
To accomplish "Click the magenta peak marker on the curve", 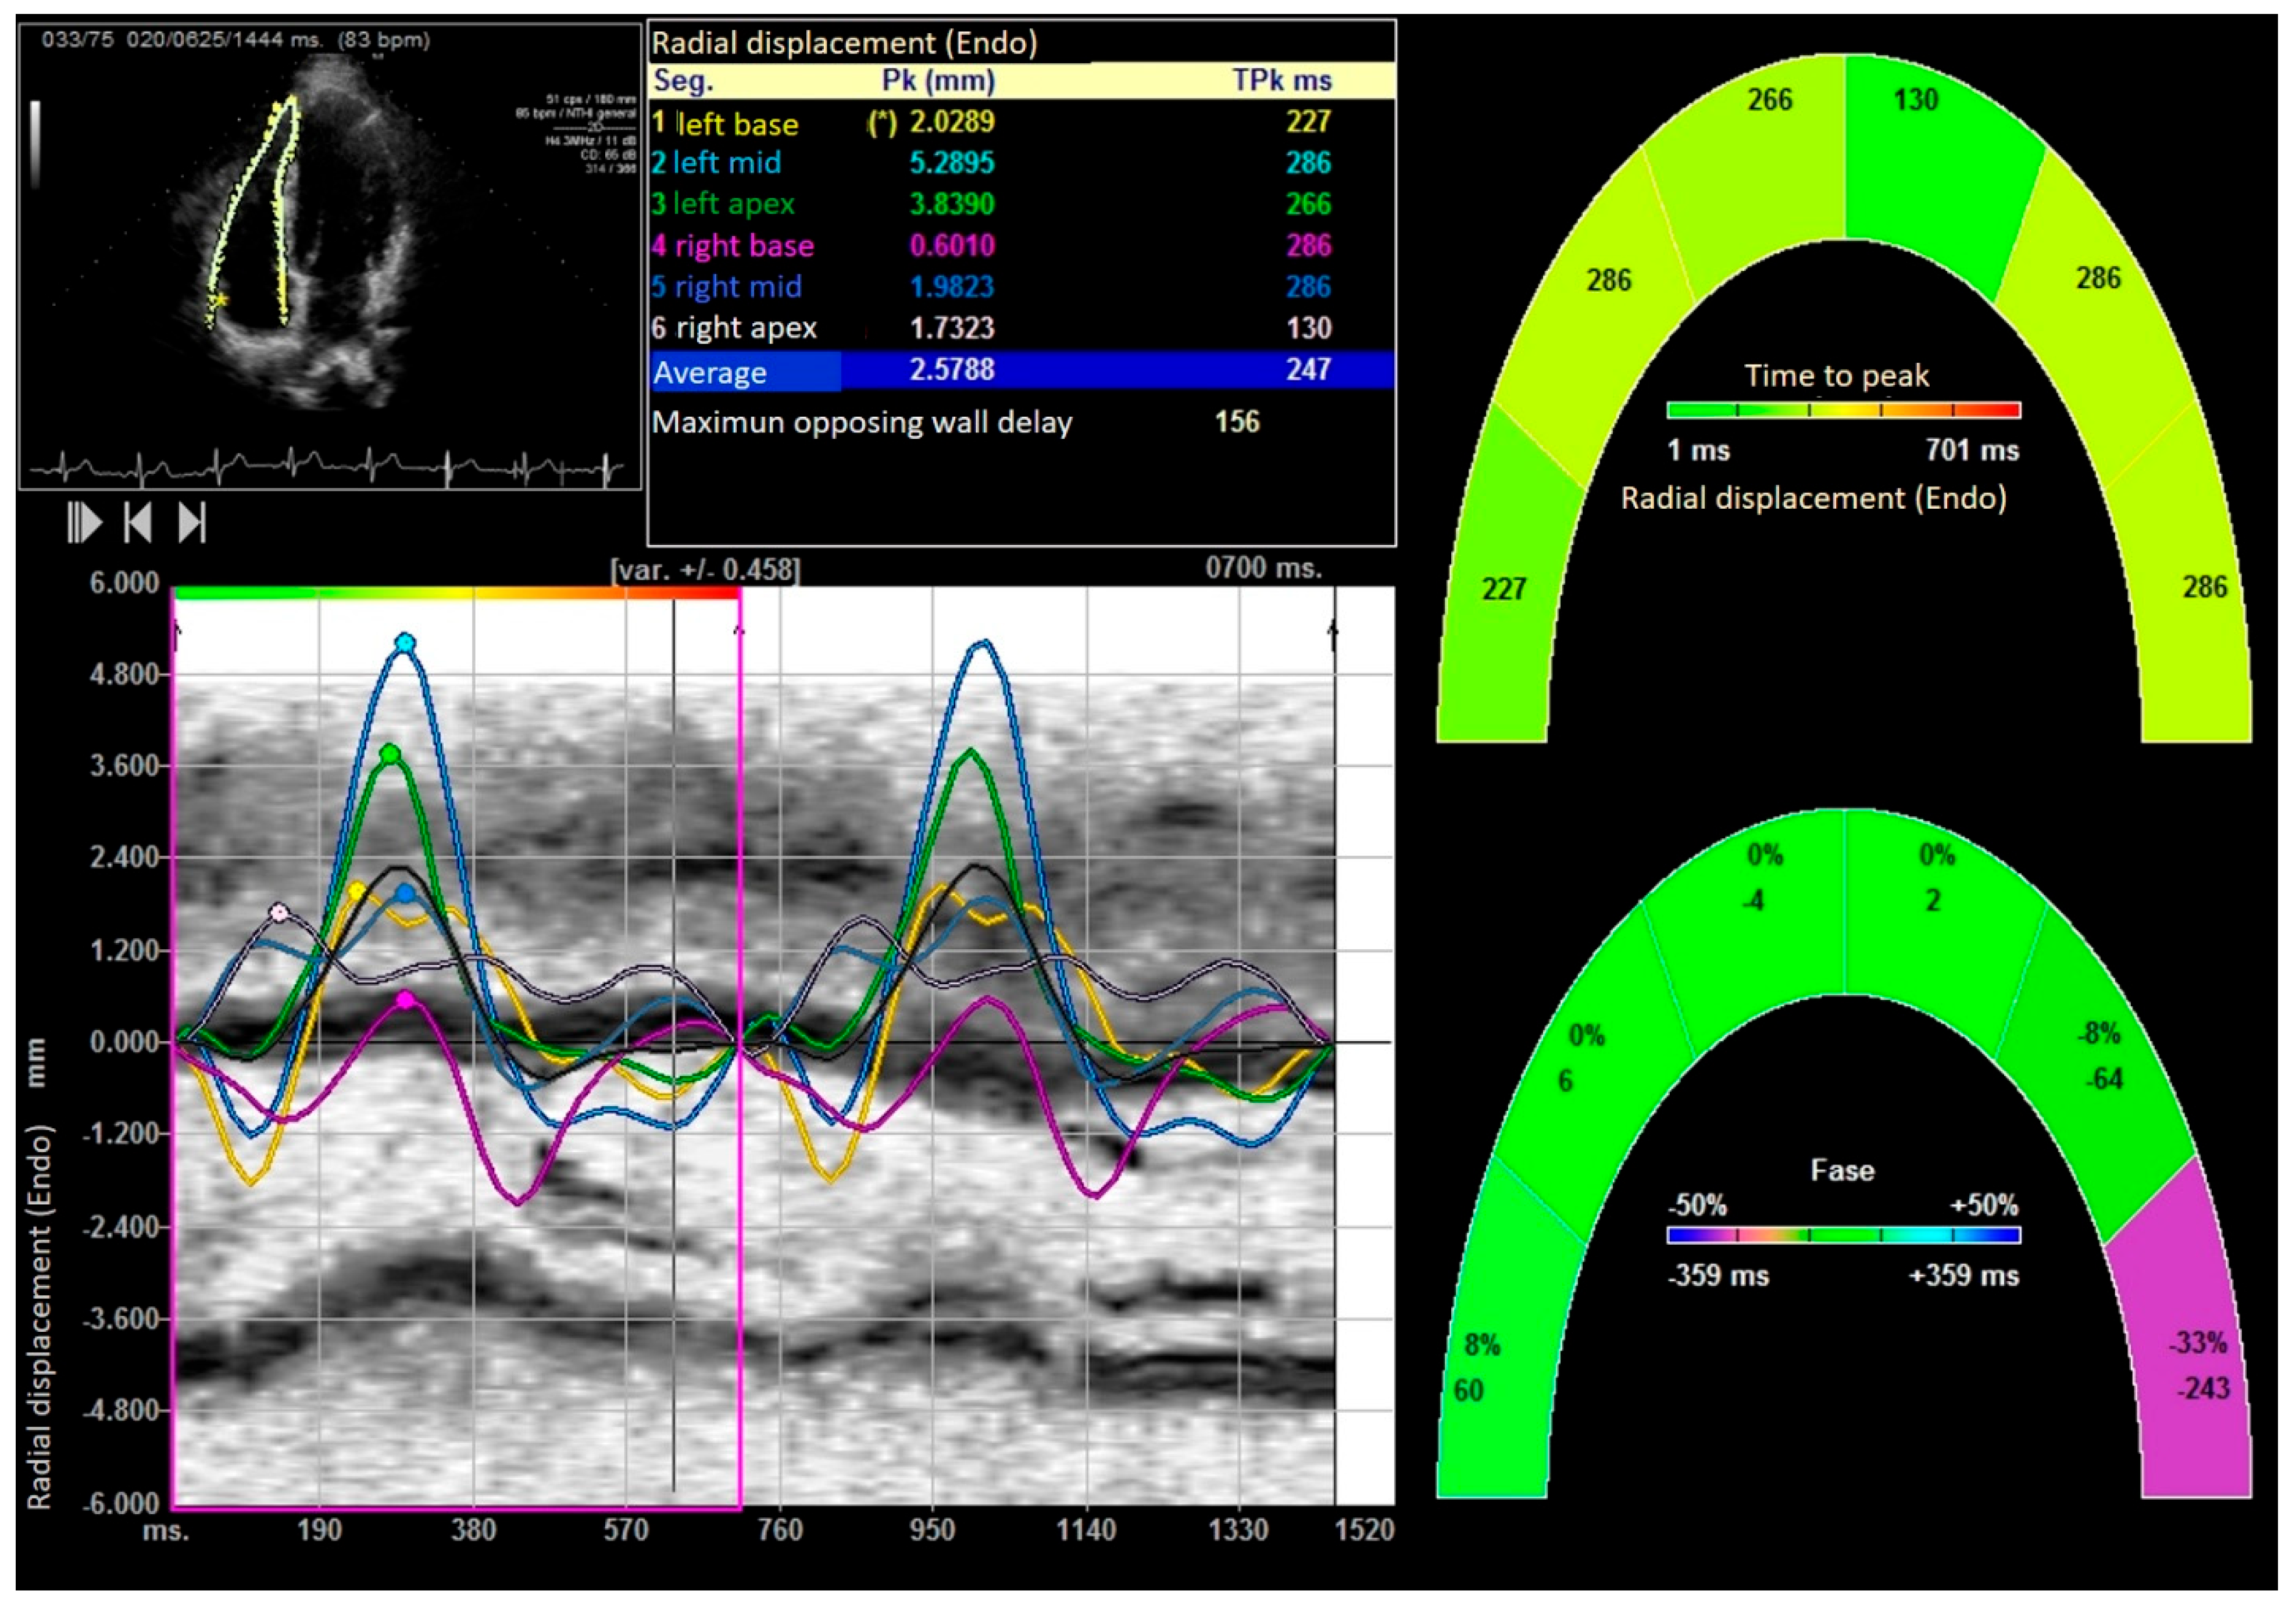I will [x=405, y=999].
